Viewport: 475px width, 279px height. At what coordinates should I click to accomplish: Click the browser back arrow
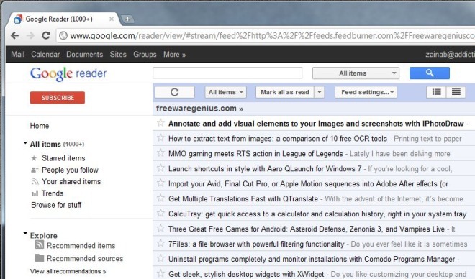(14, 36)
